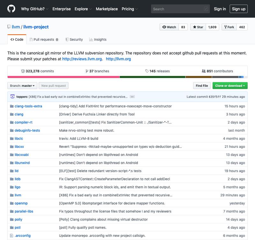Click the repository book icon beside llvm
This screenshot has width=255, height=240.
(9, 27)
